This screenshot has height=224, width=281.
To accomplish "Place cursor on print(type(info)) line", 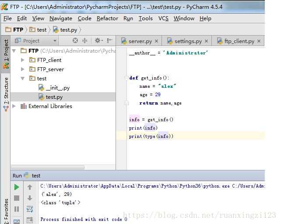I will (x=190, y=136).
